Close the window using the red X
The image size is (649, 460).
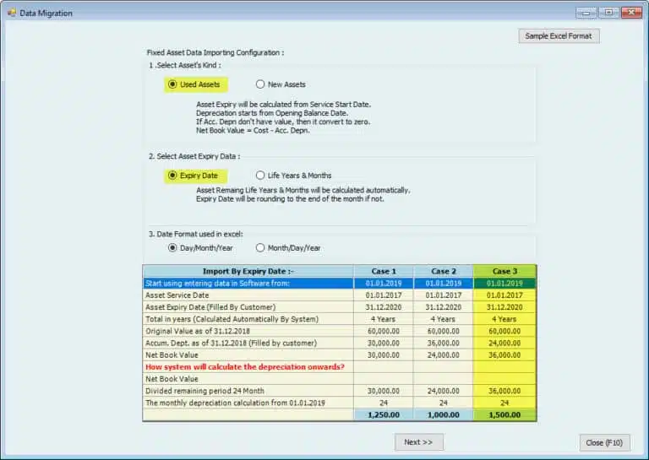(x=630, y=13)
